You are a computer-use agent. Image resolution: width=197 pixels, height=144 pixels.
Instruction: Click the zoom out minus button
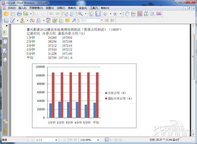click(105, 14)
